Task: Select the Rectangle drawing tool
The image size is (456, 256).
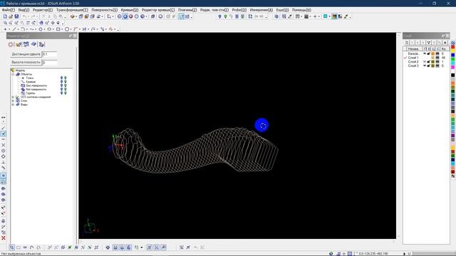Action: tap(58, 29)
